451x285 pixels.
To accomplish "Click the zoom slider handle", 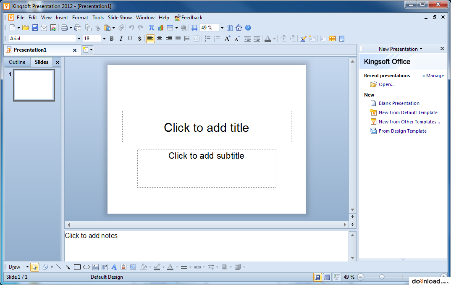I will pyautogui.click(x=382, y=277).
